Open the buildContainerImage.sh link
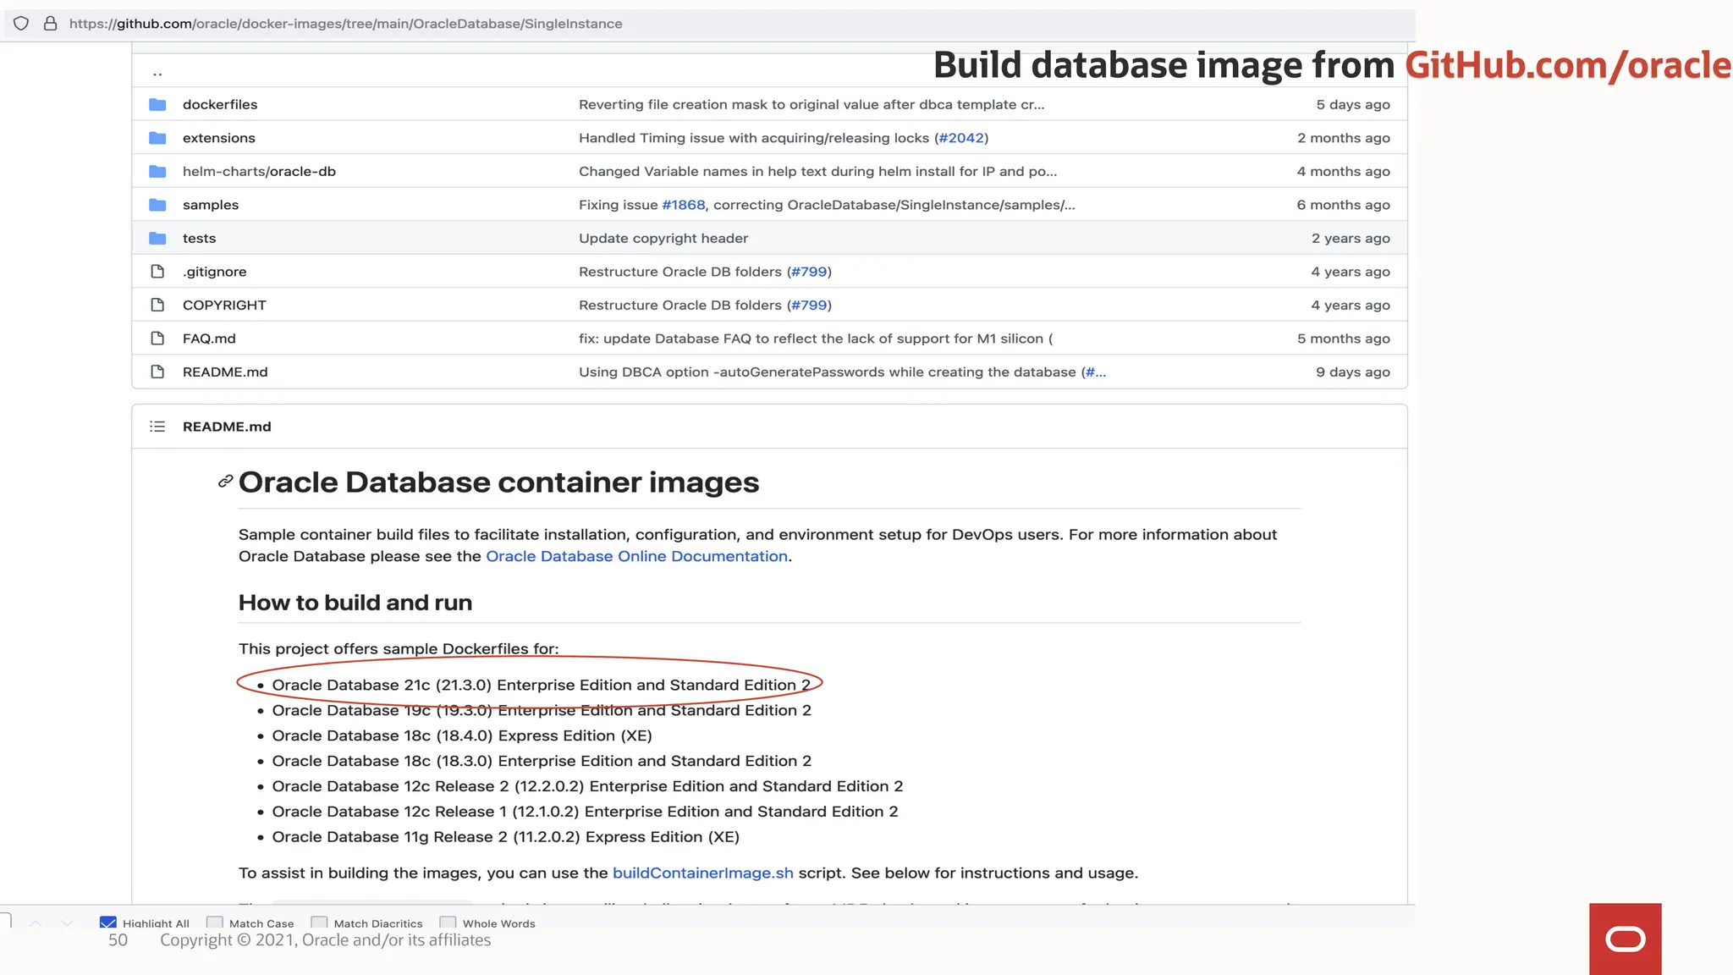This screenshot has height=975, width=1733. coord(703,873)
